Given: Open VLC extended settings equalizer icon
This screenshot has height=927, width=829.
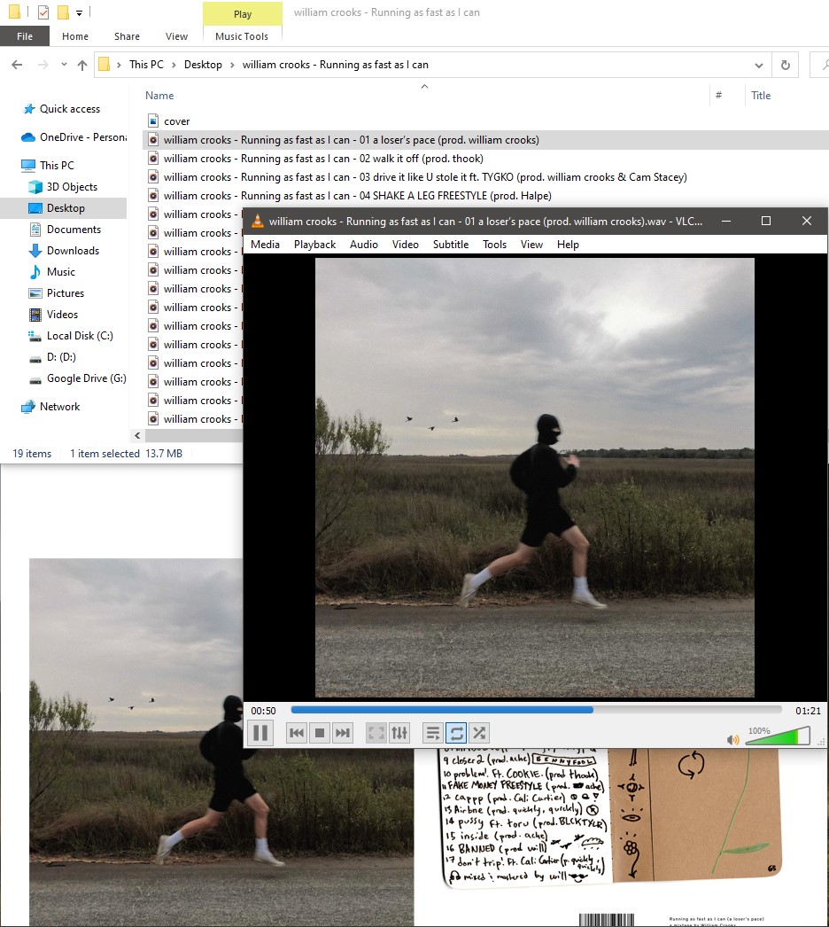Looking at the screenshot, I should [x=399, y=733].
